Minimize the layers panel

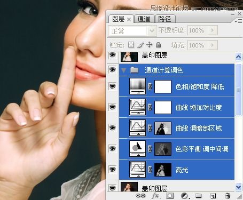[x=232, y=14]
